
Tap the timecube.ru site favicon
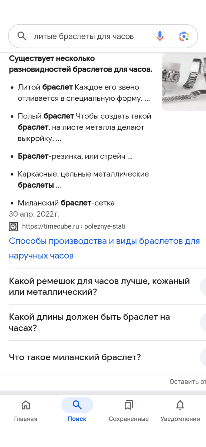tap(13, 226)
